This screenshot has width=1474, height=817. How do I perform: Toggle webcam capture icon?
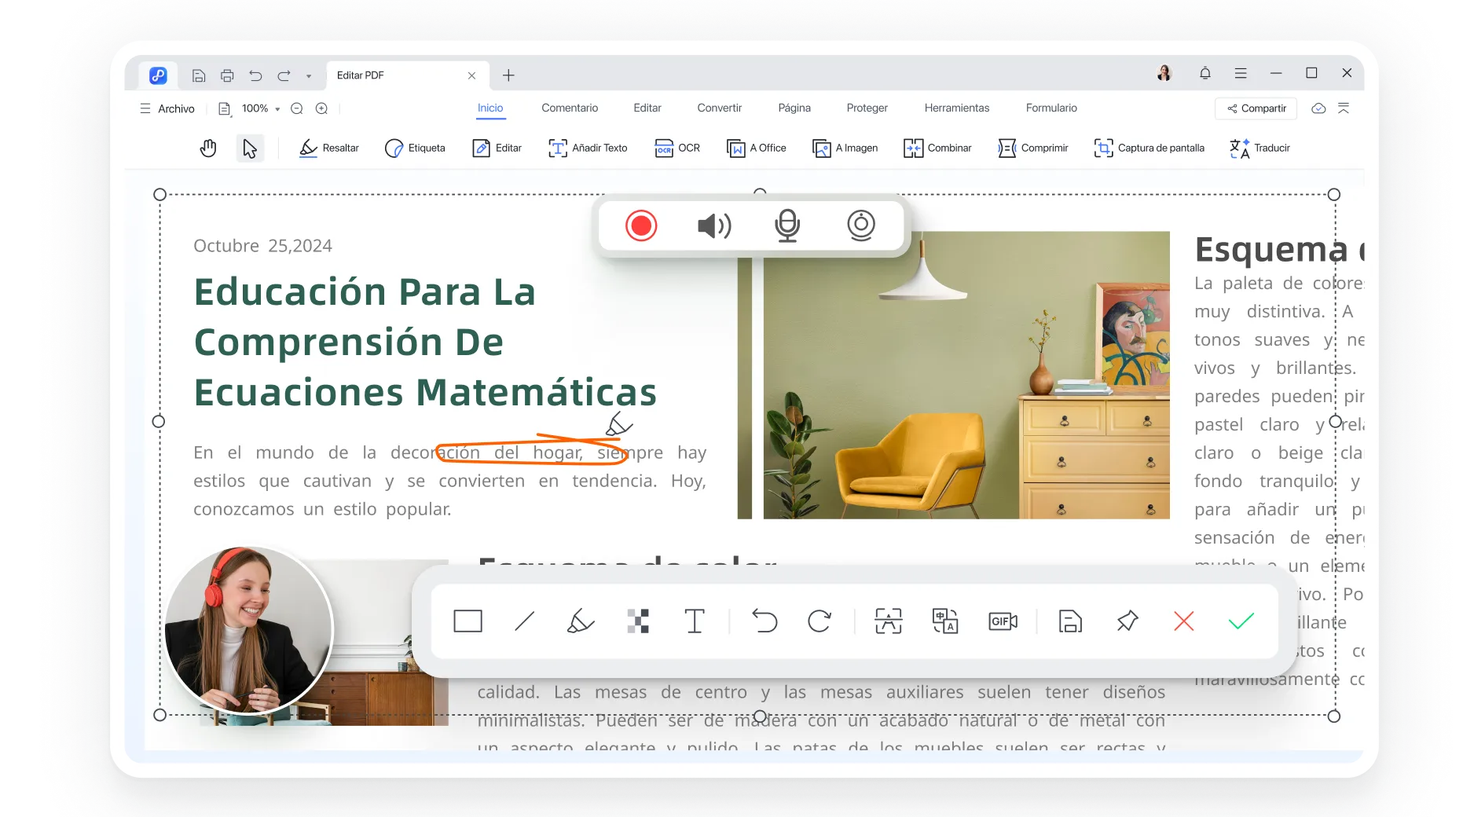point(861,225)
